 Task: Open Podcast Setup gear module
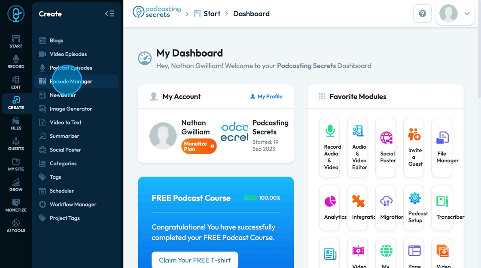[414, 208]
